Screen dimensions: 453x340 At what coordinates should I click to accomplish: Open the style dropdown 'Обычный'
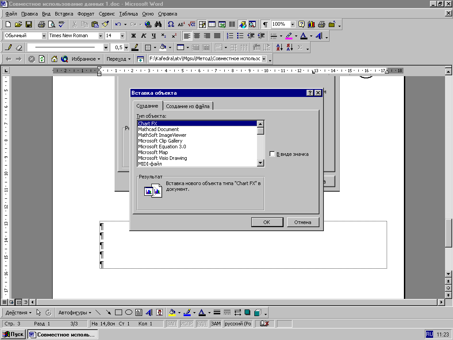click(44, 35)
